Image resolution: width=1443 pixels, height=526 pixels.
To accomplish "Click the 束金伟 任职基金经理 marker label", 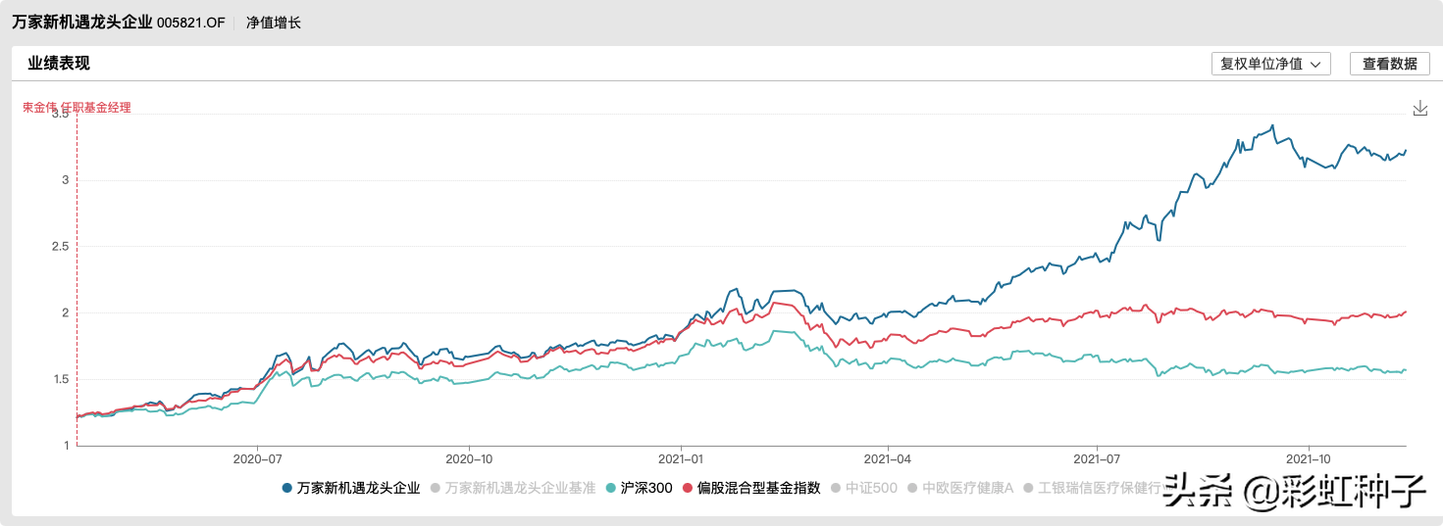I will point(77,108).
